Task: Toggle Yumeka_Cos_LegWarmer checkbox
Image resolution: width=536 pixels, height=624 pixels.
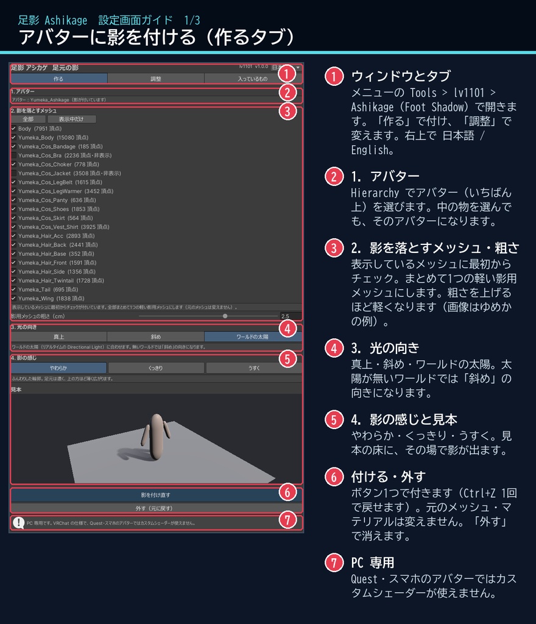Action: [x=13, y=191]
